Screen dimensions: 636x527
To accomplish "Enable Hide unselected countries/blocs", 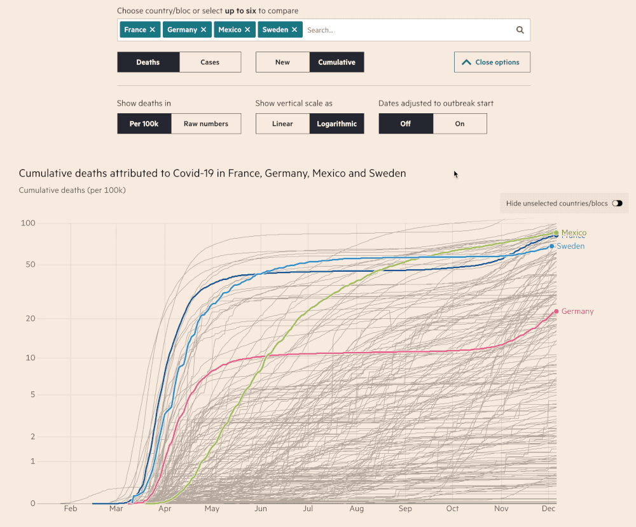I will (616, 203).
